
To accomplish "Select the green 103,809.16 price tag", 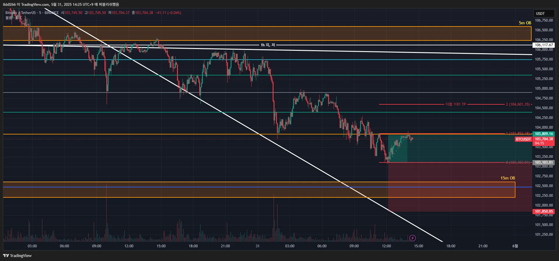I will pyautogui.click(x=544, y=134).
